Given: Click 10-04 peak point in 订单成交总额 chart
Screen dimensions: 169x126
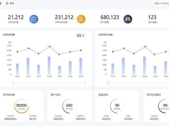Looking at the screenshot, I should tap(145, 47).
